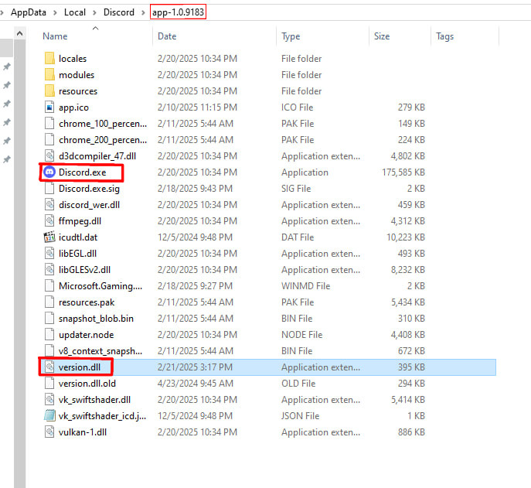531x488 pixels.
Task: Click the 4/23/2024 9:45 AM date
Action: (x=195, y=384)
